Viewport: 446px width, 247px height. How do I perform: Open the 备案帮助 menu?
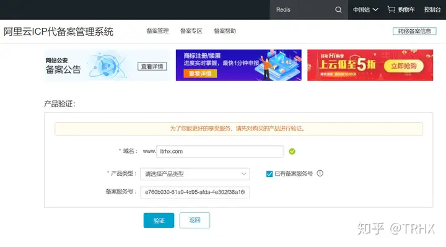(x=225, y=31)
